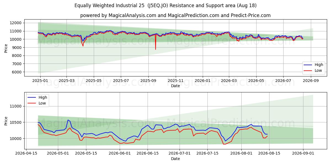This screenshot has width=331, height=165.
Task: Click the 2025-07 date tick on the upper chart
Action: point(121,81)
